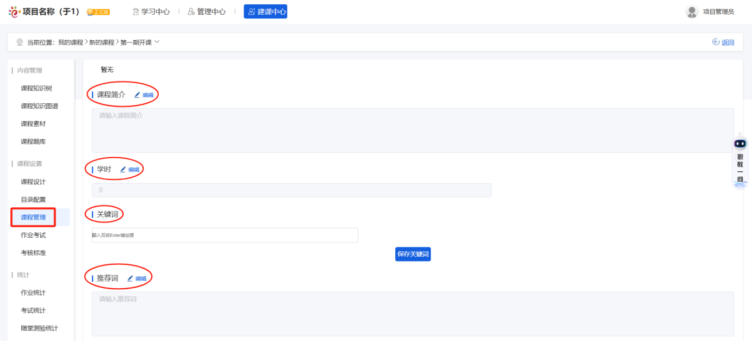The image size is (752, 341).
Task: Open 课程知识树 in the sidebar
Action: pos(36,88)
